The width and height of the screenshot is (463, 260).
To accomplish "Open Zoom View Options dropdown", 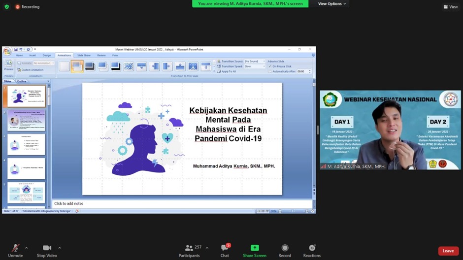I will (331, 4).
